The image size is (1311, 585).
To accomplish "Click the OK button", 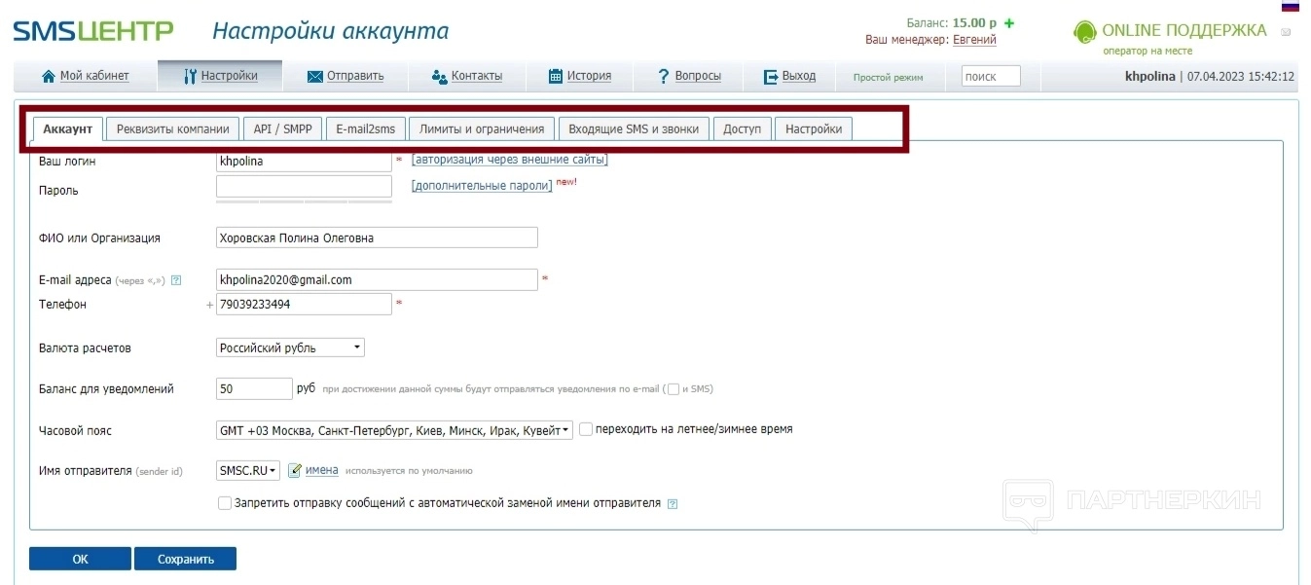I will pos(80,559).
